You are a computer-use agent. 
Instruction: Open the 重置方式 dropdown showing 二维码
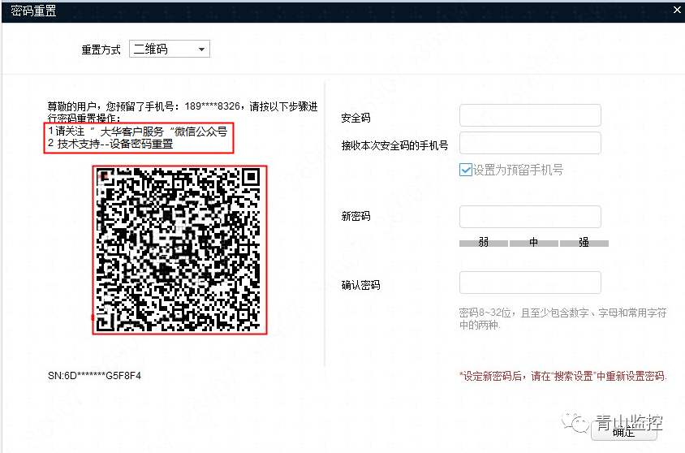(170, 49)
